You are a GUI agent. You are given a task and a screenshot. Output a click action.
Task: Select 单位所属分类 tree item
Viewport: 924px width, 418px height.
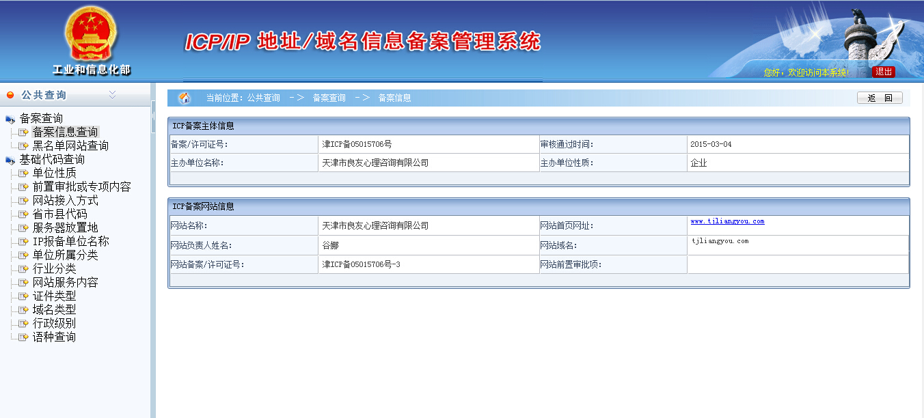[x=65, y=255]
